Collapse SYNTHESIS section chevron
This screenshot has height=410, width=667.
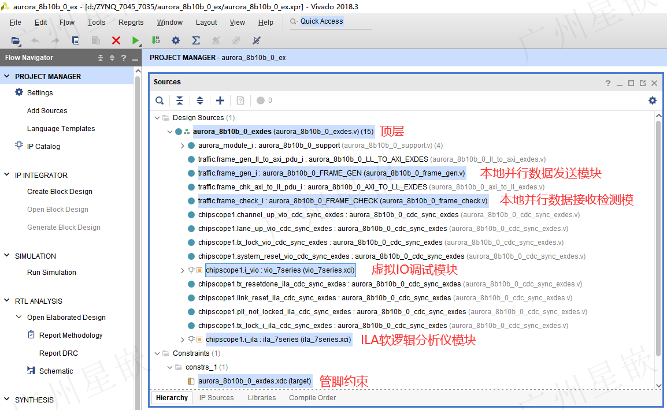point(7,400)
